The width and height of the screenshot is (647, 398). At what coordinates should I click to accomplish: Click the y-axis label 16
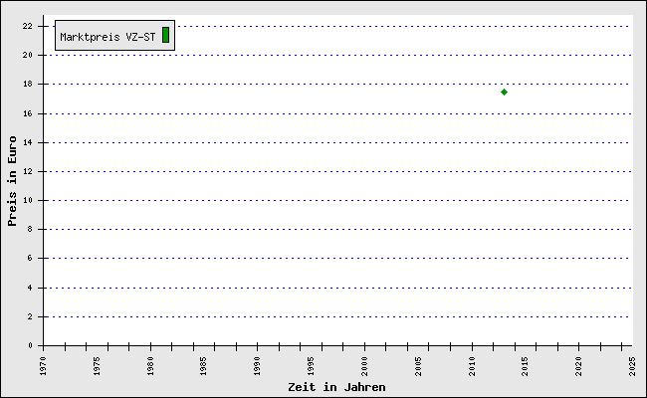(27, 113)
